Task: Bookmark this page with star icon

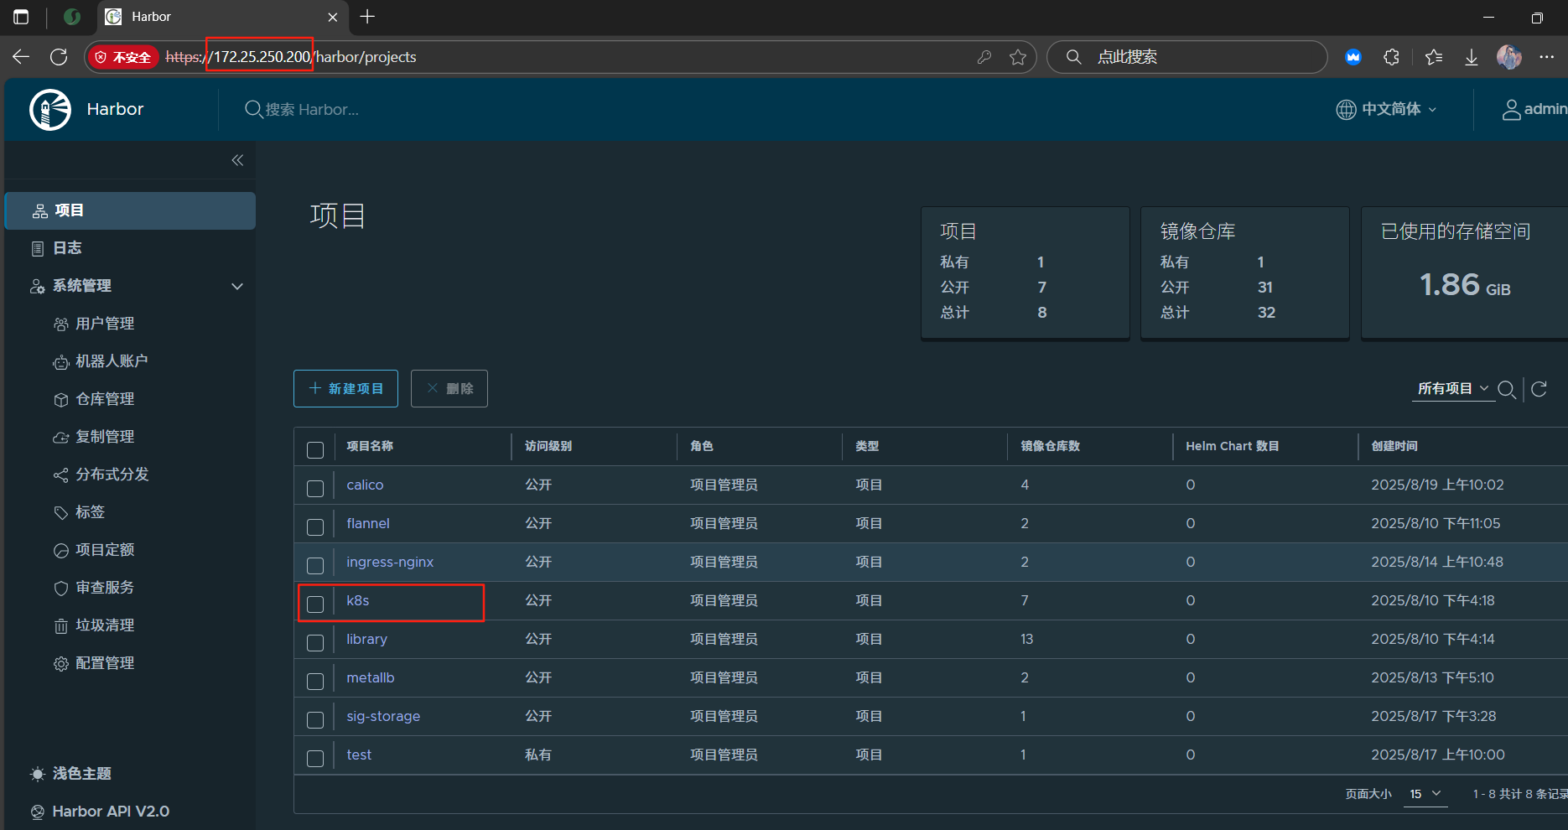Action: coord(1018,57)
